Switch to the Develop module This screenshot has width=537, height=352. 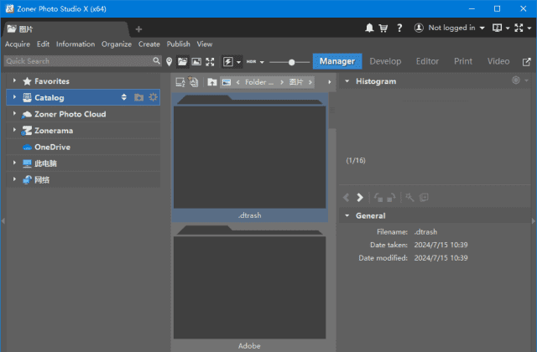pos(385,61)
